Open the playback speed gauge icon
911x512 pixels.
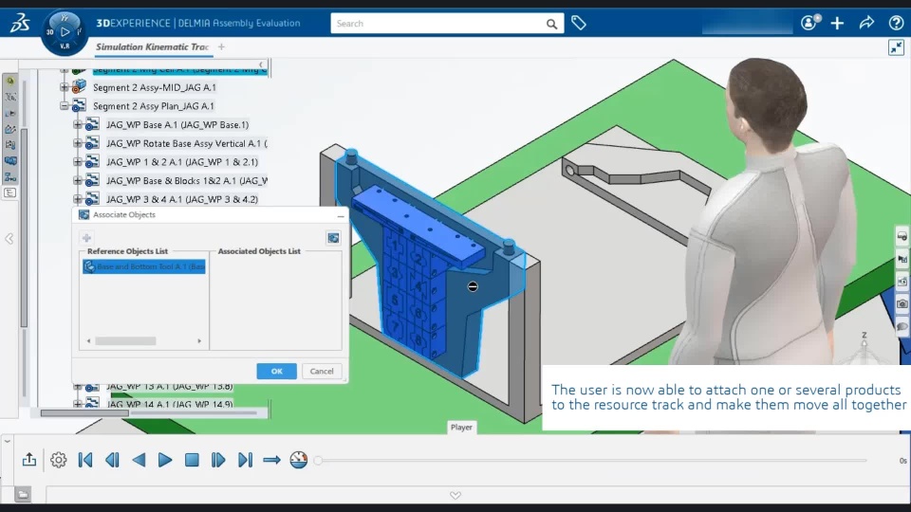coord(299,460)
